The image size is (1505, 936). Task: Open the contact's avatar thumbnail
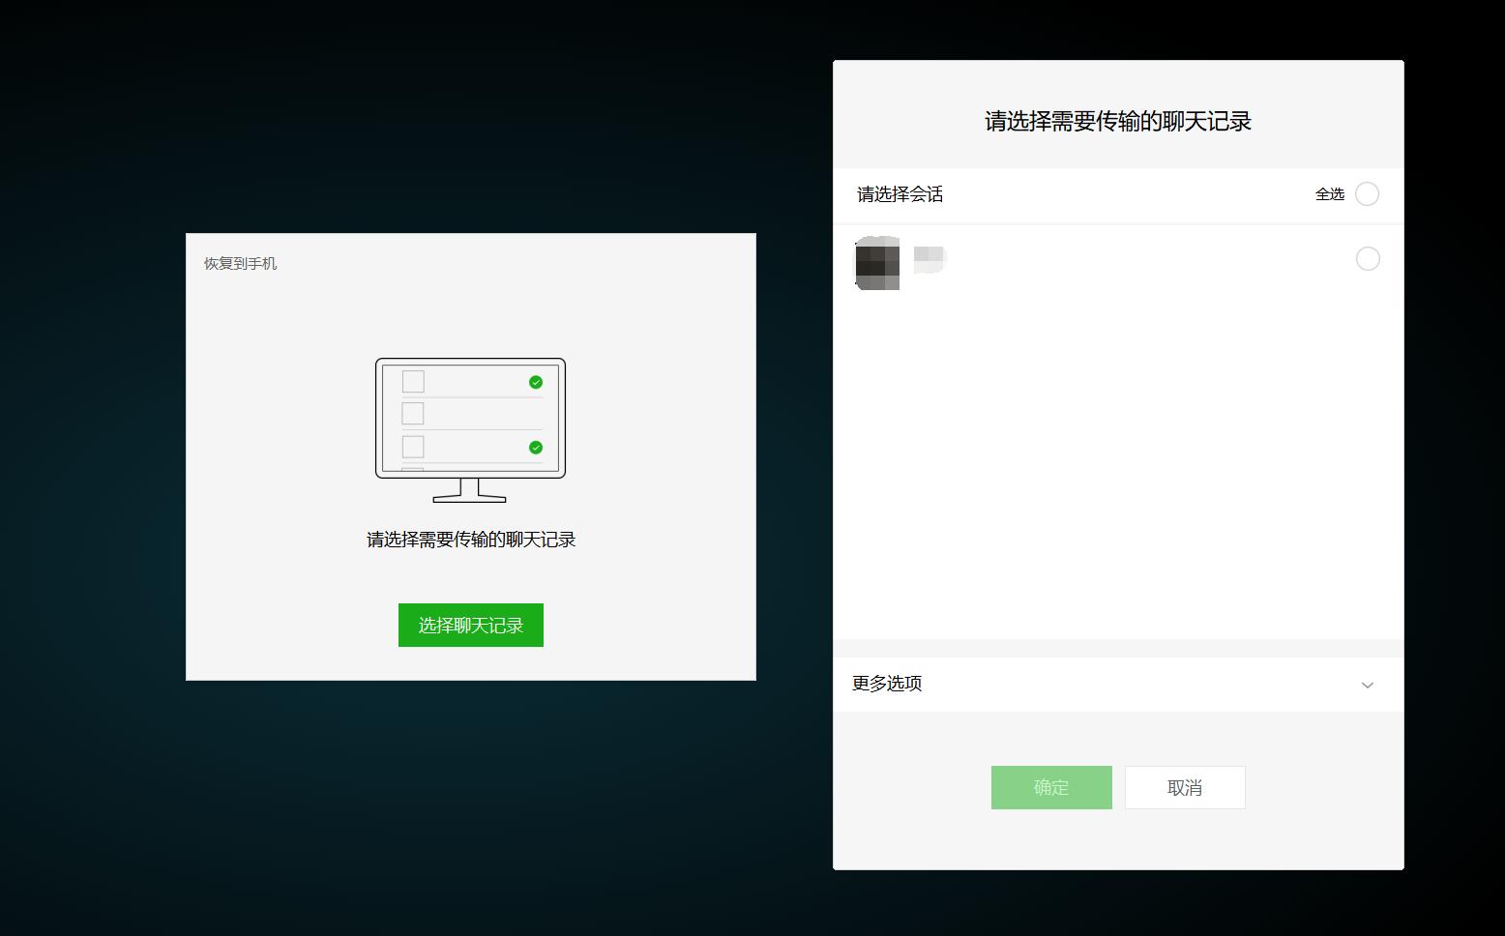[875, 263]
